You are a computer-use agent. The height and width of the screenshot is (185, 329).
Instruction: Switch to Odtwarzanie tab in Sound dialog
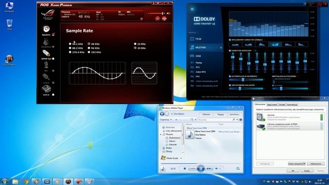(x=260, y=104)
